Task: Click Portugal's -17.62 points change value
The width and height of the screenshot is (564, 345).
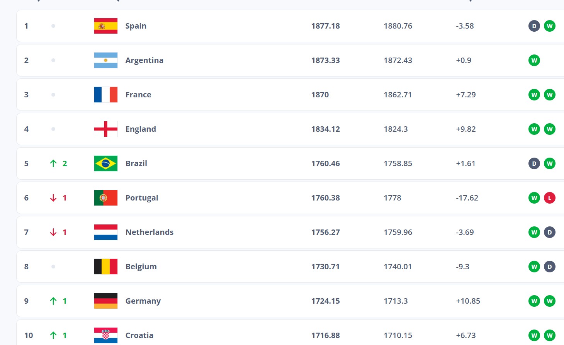Action: [x=467, y=198]
